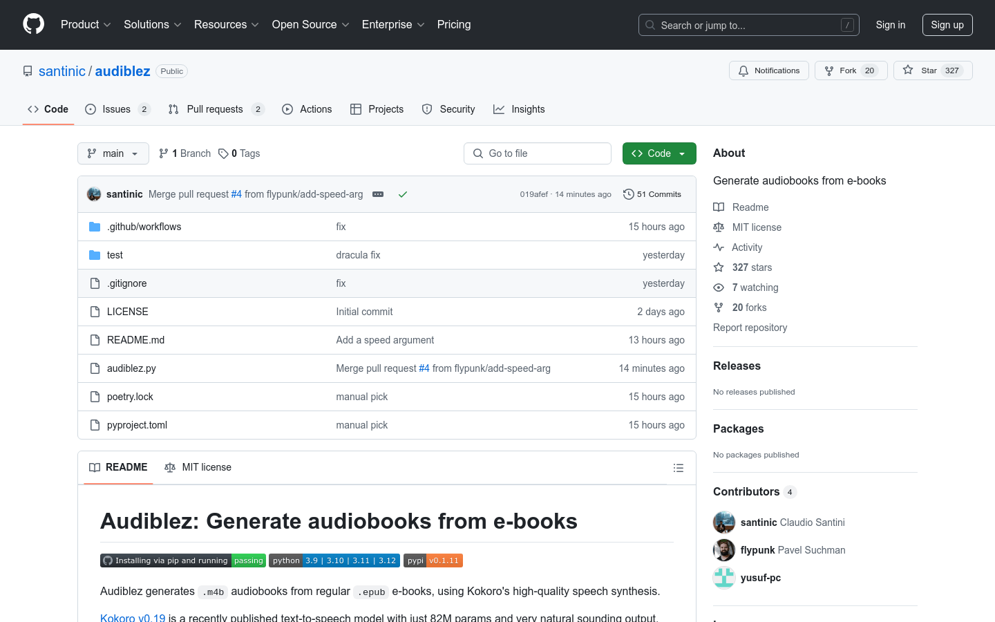Open the santinic owner link

pyautogui.click(x=62, y=71)
